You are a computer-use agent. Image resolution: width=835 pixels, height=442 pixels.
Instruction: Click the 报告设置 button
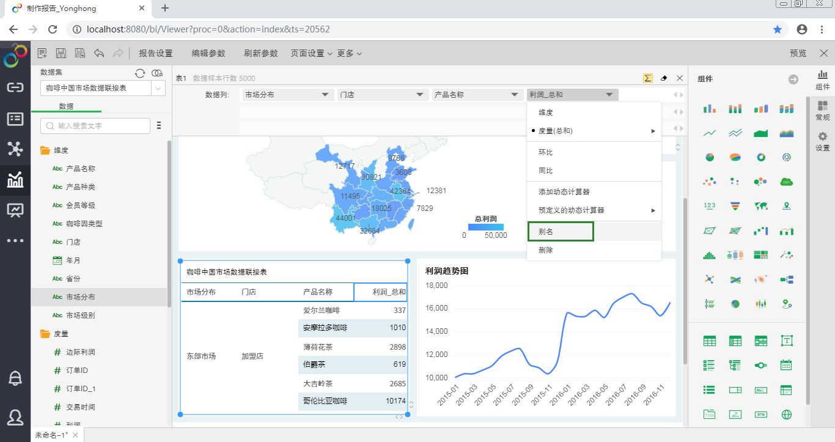[155, 54]
